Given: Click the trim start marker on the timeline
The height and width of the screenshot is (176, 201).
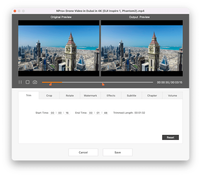Looking at the screenshot, I should pos(51,84).
